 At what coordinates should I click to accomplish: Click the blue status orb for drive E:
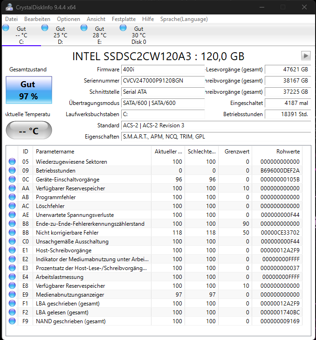pyautogui.click(x=84, y=28)
